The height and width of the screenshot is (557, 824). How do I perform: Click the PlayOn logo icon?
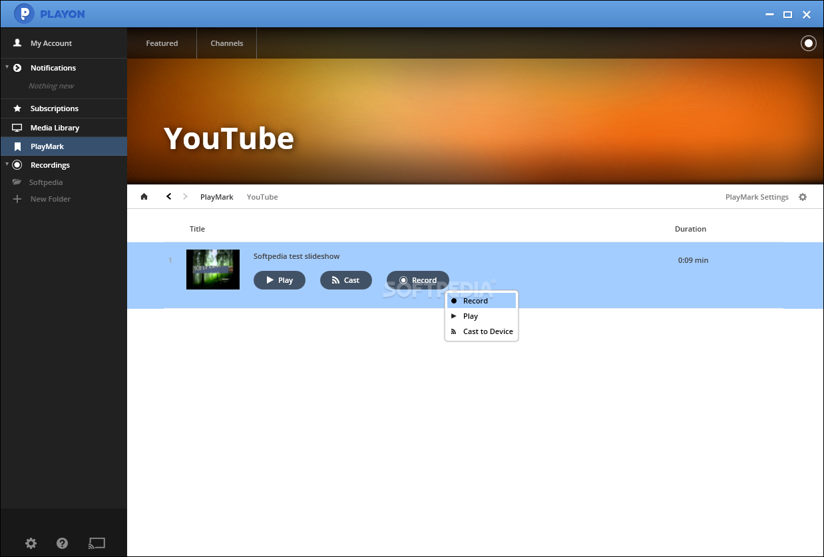click(x=24, y=13)
